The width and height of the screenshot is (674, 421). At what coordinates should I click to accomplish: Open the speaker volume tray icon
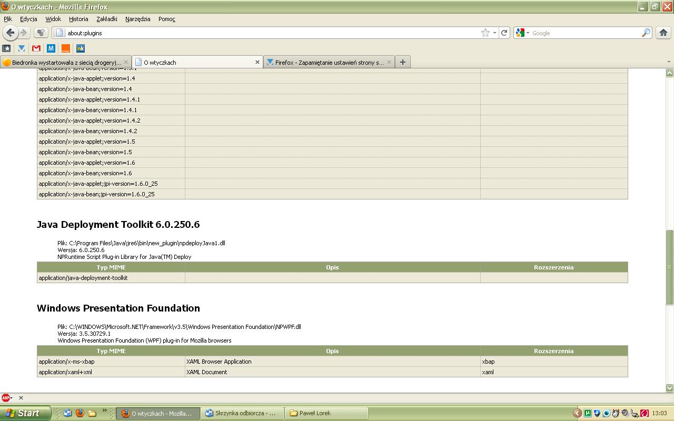[x=625, y=413]
